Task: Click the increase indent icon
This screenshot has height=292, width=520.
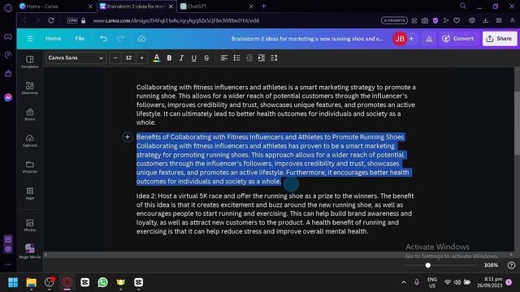Action: point(262,58)
